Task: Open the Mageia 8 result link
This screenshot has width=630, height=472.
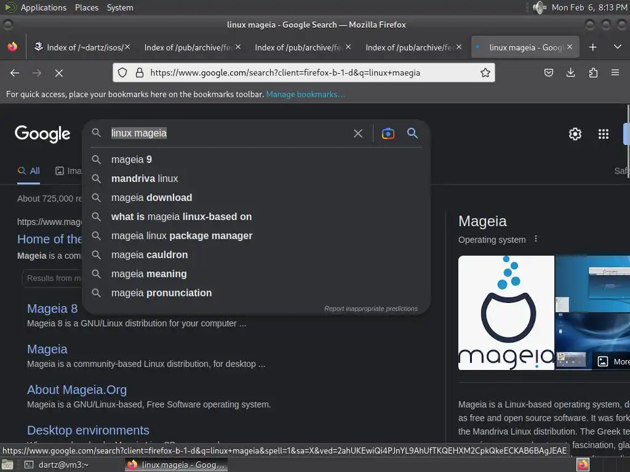Action: point(52,309)
